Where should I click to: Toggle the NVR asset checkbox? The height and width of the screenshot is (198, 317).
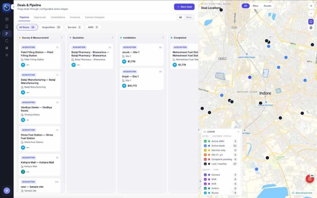[x=205, y=179]
